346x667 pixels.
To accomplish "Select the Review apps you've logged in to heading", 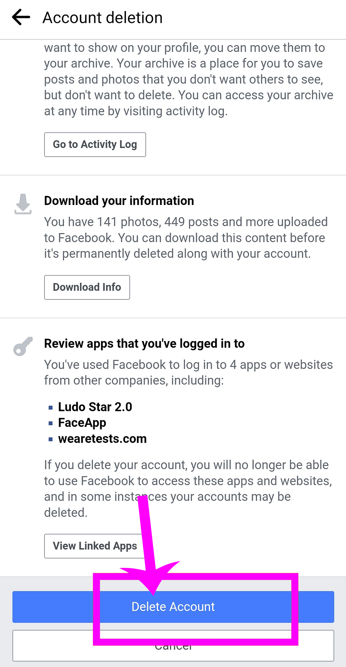I will 144,344.
